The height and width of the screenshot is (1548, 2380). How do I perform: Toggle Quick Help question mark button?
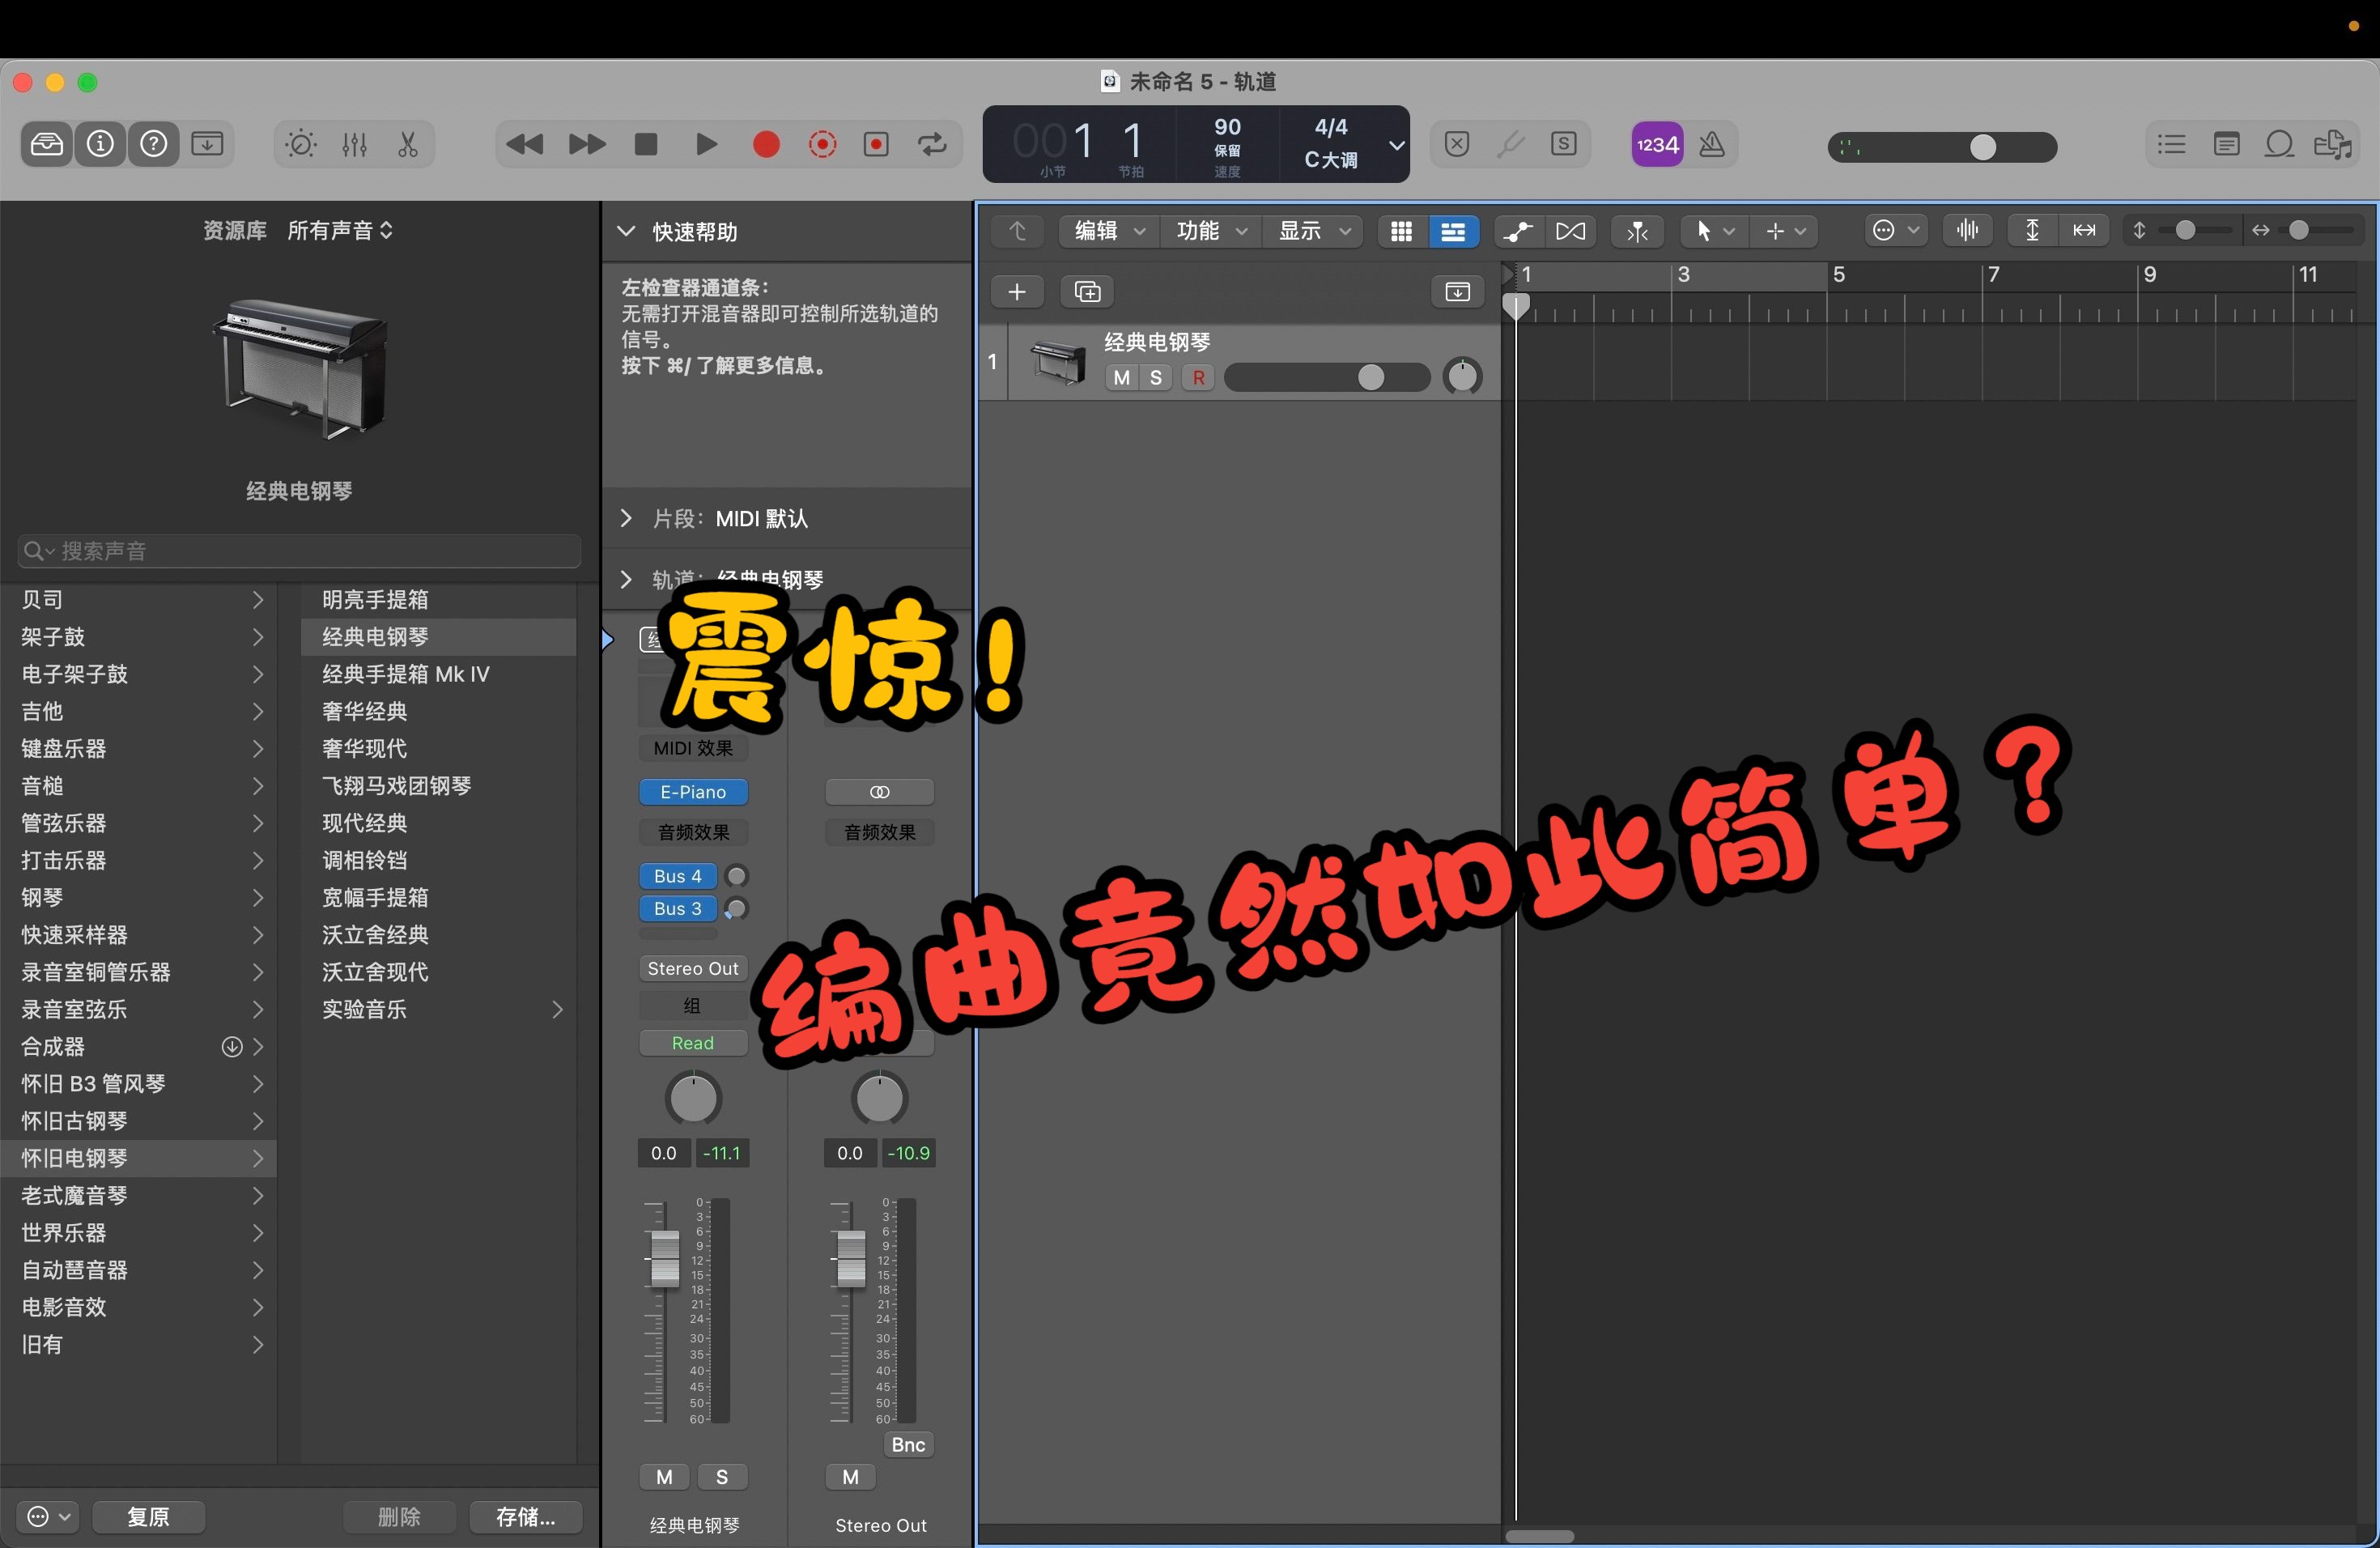coord(153,144)
